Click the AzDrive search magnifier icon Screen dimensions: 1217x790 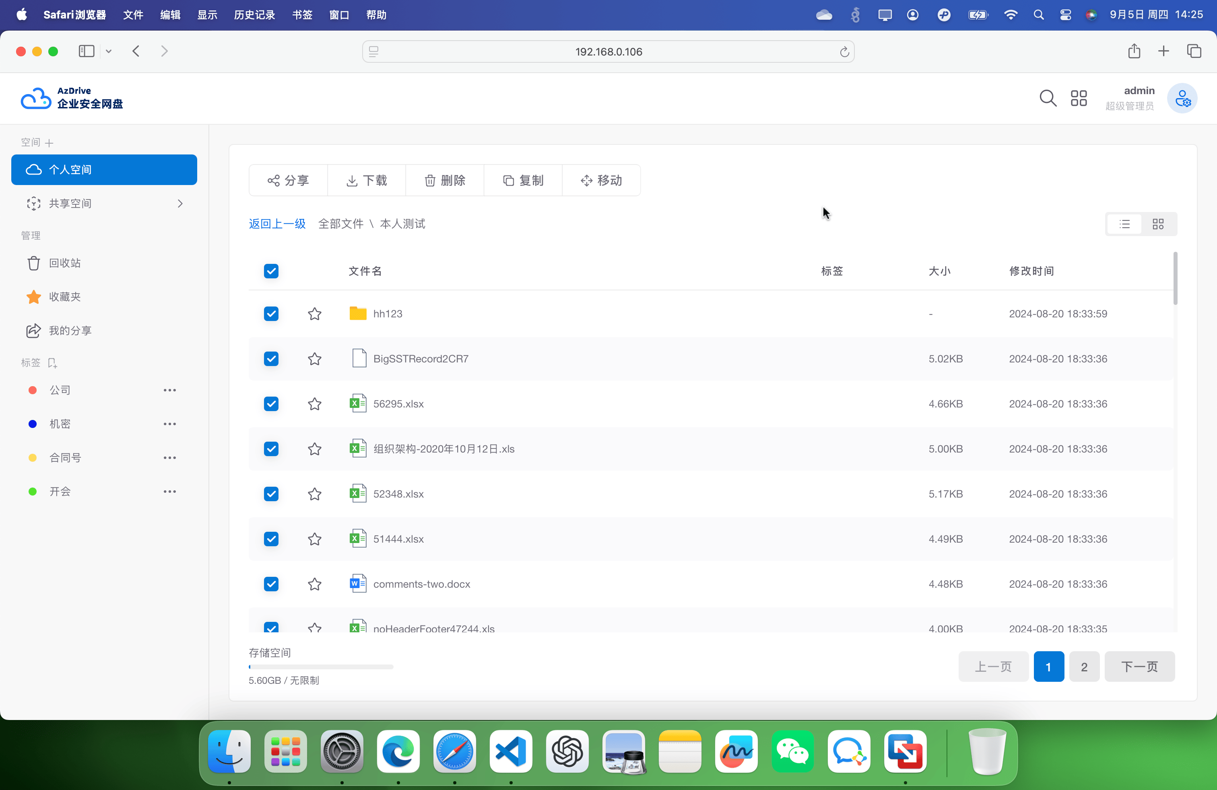[1047, 98]
